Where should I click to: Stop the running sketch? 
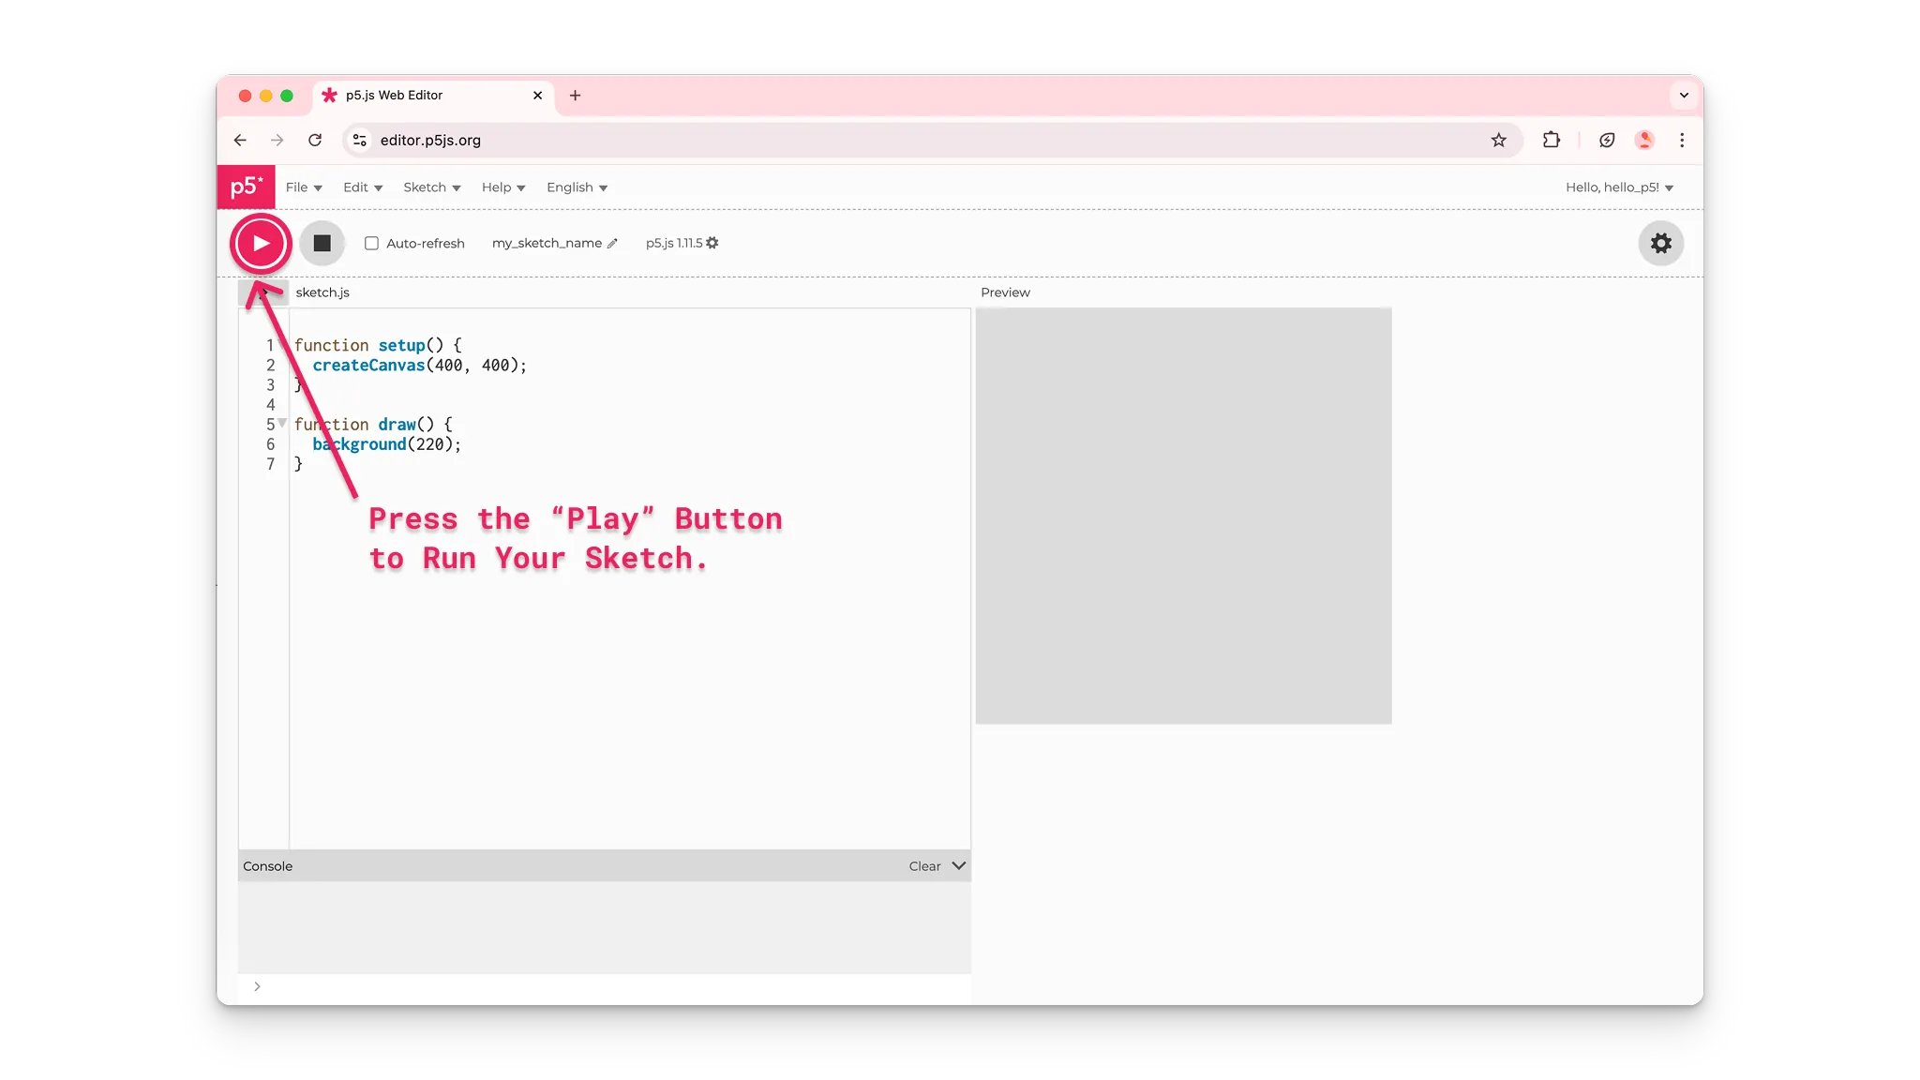coord(322,243)
